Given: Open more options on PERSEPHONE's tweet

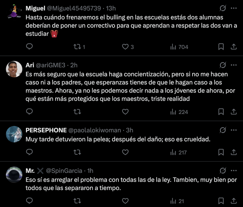Looking at the screenshot, I should click(233, 130).
